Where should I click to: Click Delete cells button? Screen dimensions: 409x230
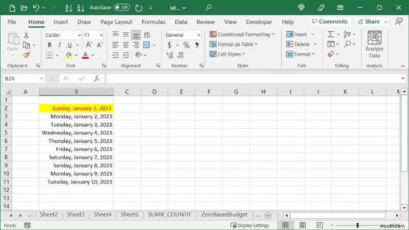pos(298,44)
